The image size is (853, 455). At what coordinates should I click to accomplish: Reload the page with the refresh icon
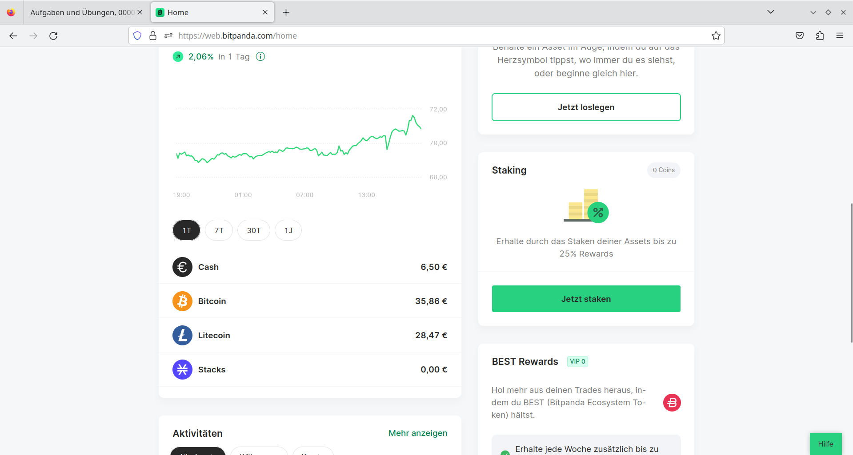click(53, 36)
